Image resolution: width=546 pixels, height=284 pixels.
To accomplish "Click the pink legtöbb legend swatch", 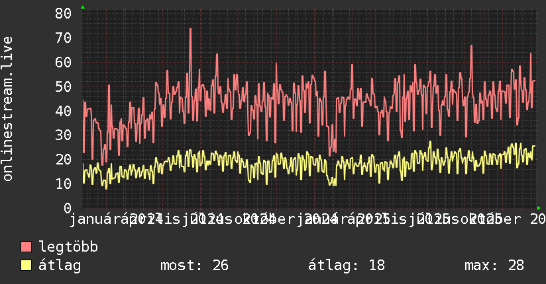I will tap(26, 247).
